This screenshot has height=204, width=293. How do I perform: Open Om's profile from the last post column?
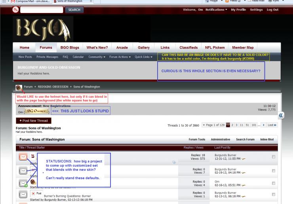point(217,182)
